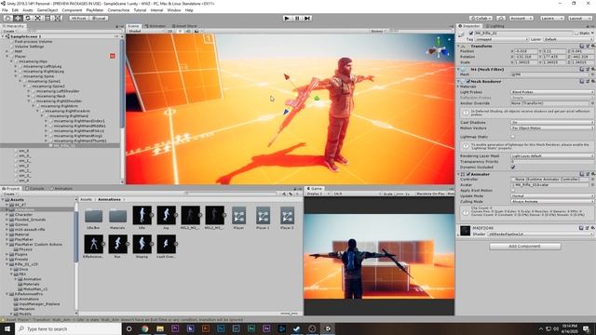Toggle 2D mode in Scene view
This screenshot has height=335, width=596.
coord(169,31)
